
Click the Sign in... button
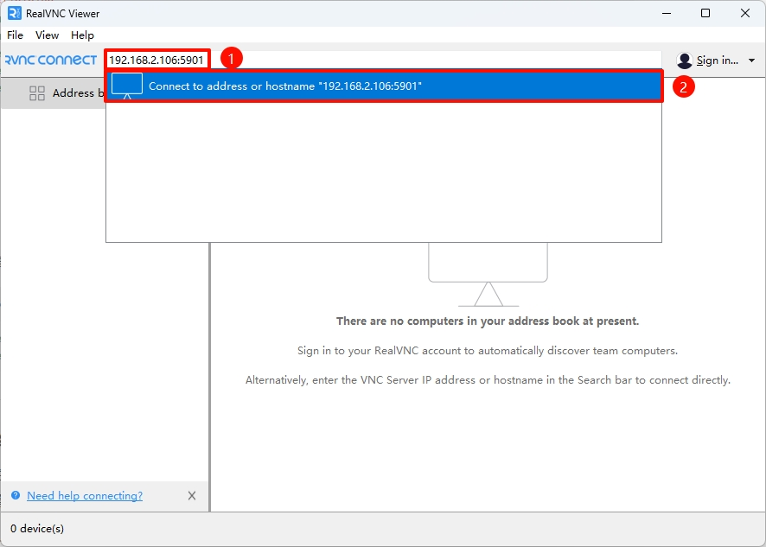717,60
